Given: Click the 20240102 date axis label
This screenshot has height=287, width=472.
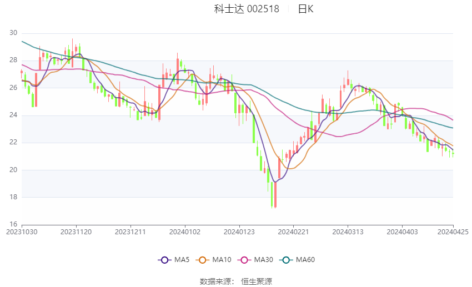Looking at the screenshot, I should click(x=185, y=232).
